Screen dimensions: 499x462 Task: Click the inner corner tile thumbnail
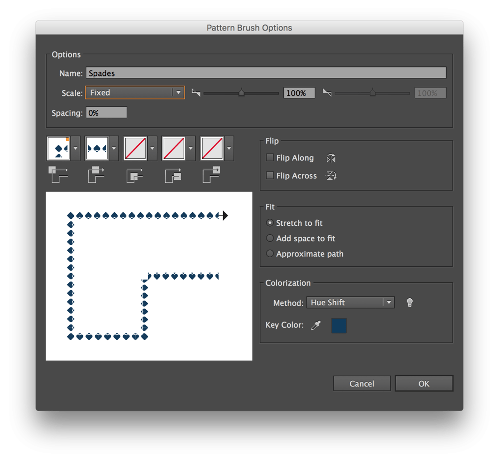135,148
